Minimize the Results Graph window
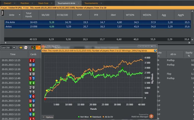 click(141, 46)
